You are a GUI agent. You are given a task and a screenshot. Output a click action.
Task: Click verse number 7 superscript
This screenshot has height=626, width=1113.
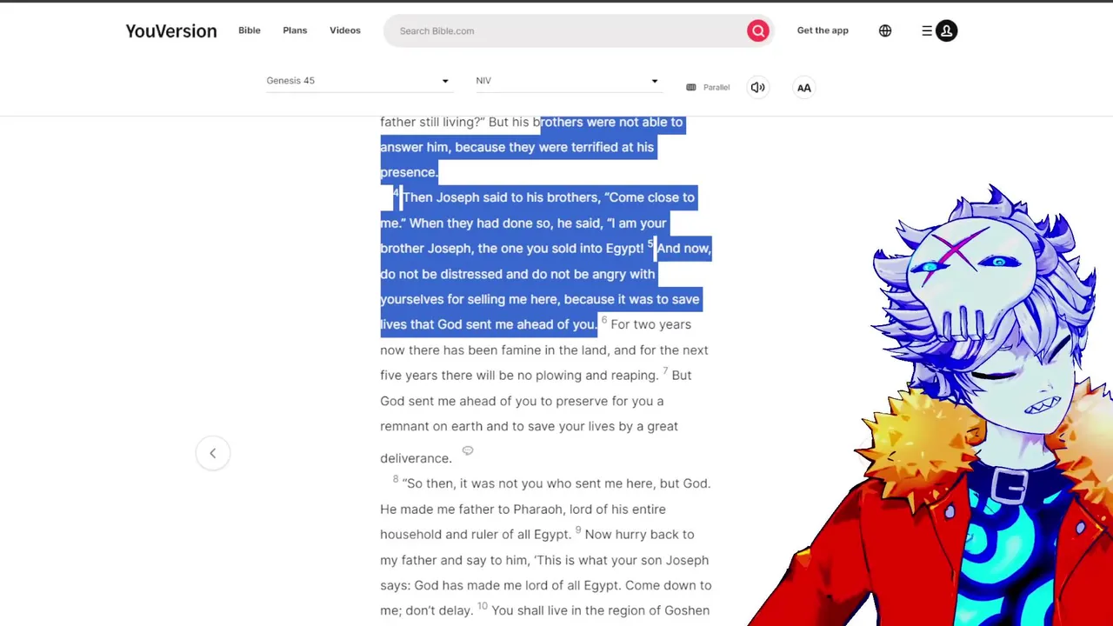coord(665,371)
